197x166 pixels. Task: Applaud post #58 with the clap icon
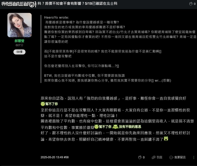(140, 157)
